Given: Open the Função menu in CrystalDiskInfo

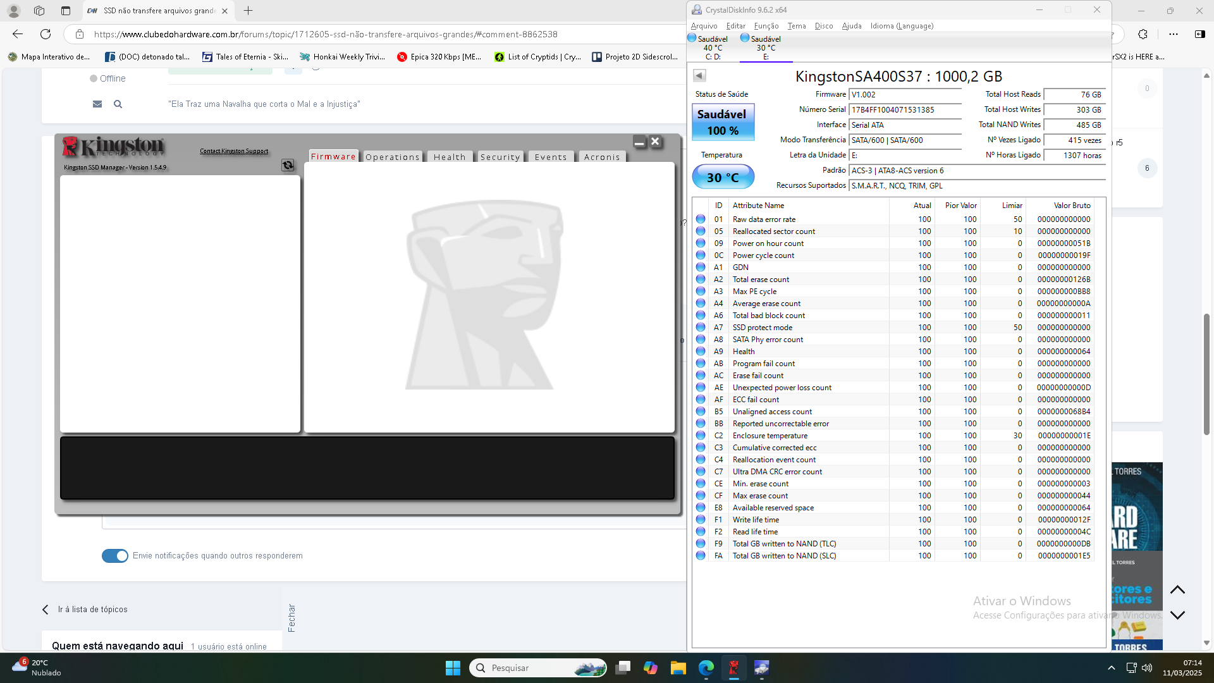Looking at the screenshot, I should (x=766, y=26).
